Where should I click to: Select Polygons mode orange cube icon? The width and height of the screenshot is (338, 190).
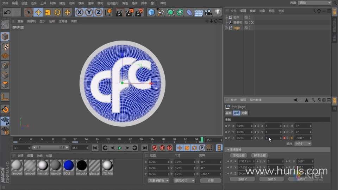click(5, 85)
